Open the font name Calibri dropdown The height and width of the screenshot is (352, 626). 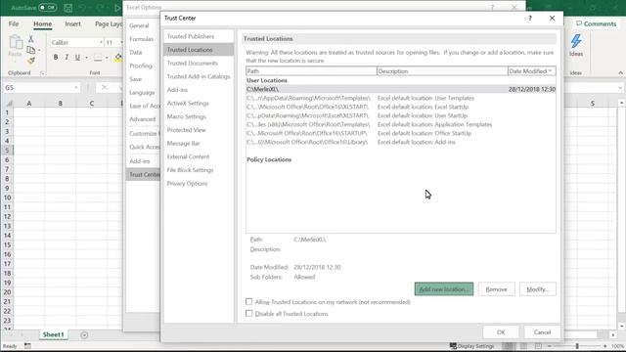[101, 42]
